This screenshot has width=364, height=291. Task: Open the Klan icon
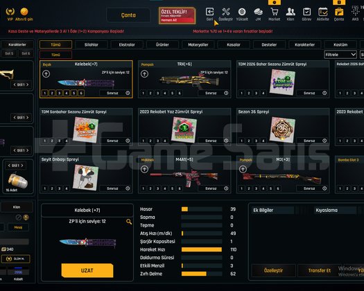(x=291, y=12)
